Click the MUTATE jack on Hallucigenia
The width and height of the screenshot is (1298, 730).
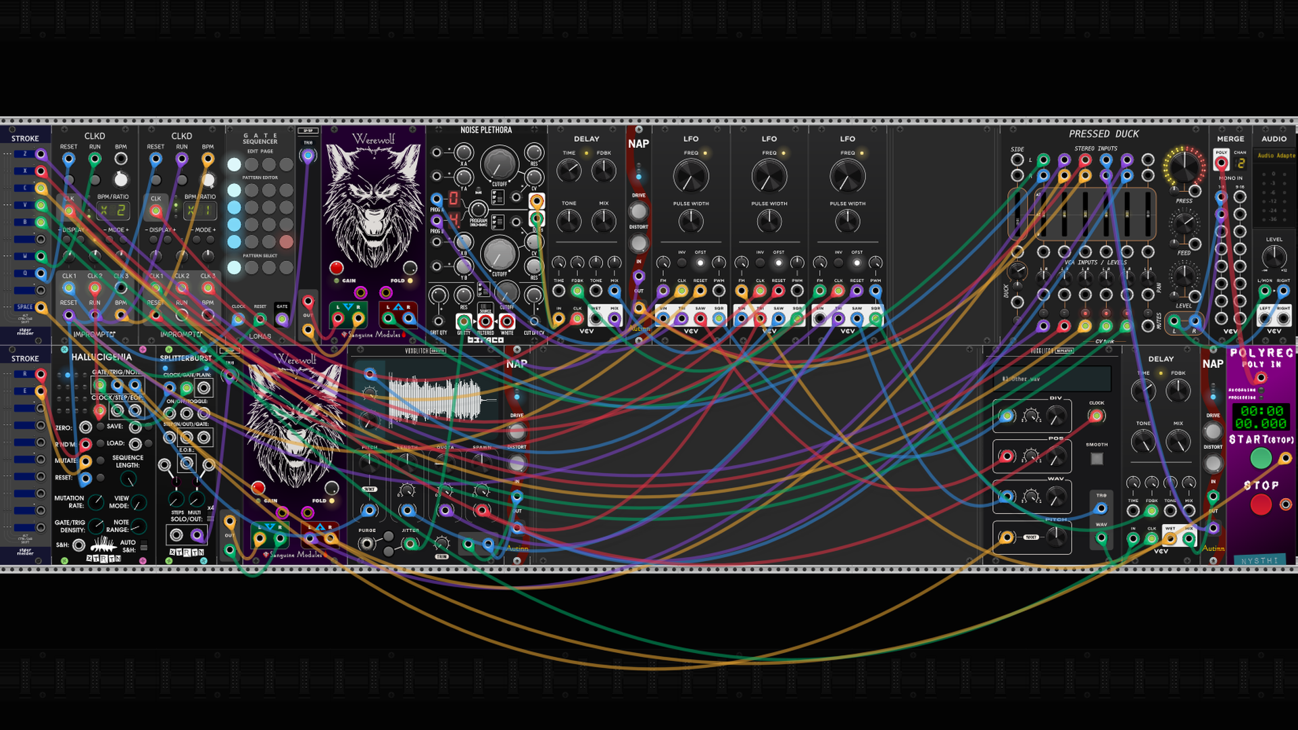(85, 461)
